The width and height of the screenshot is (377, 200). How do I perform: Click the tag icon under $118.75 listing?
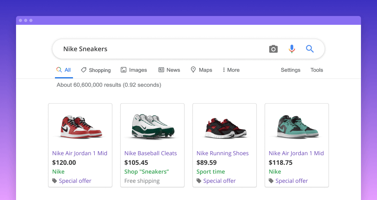click(x=271, y=181)
